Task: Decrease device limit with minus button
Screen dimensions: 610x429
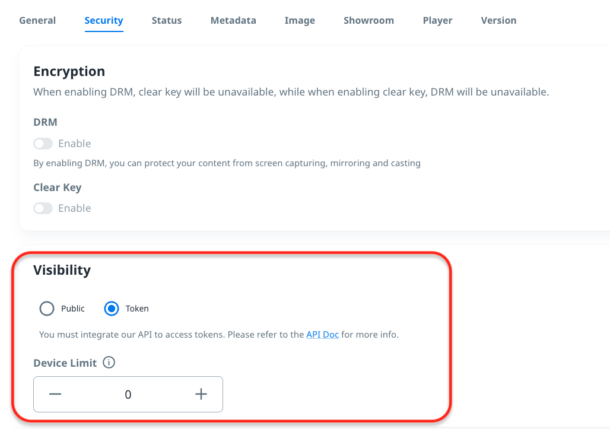Action: (55, 394)
